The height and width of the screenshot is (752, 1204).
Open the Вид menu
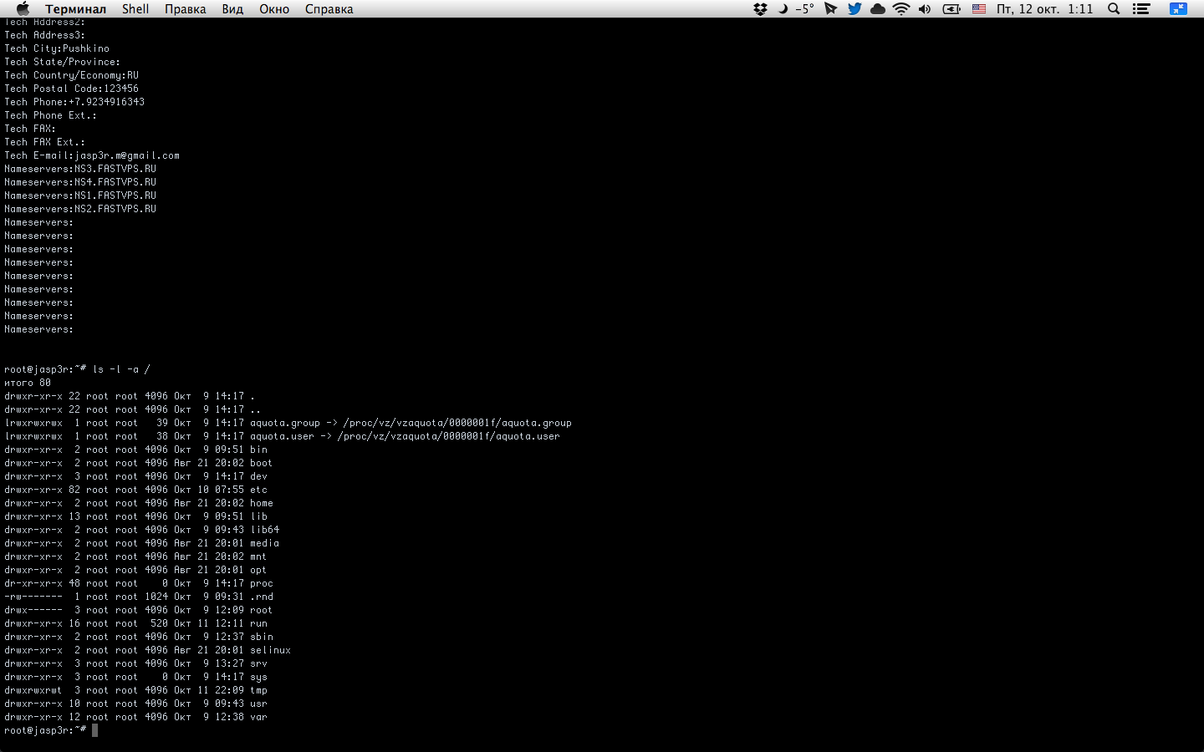pos(232,9)
